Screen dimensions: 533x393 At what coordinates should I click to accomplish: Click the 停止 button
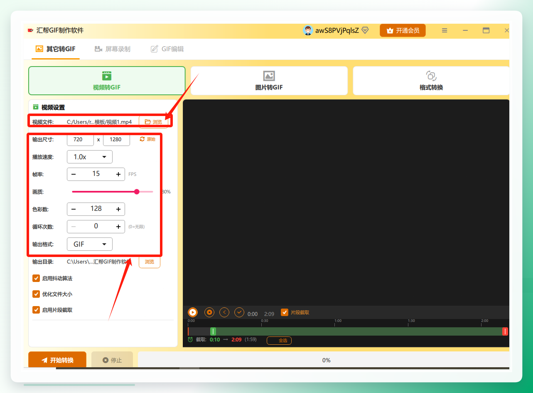click(x=112, y=360)
